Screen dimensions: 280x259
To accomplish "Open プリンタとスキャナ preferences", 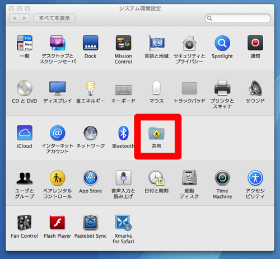I will click(222, 88).
